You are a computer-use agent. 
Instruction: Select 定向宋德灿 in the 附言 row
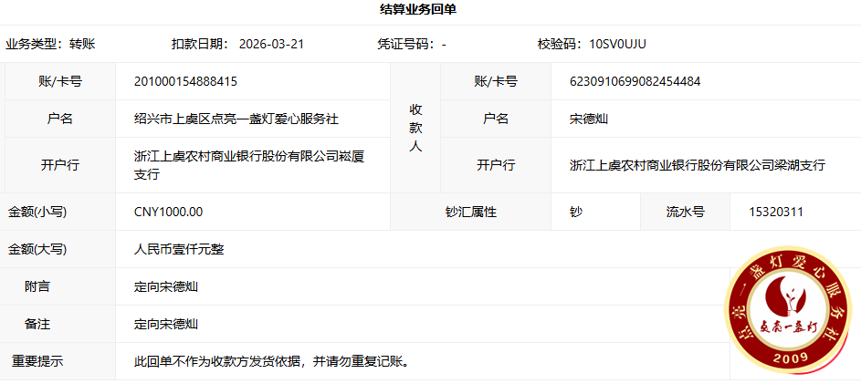click(x=166, y=286)
